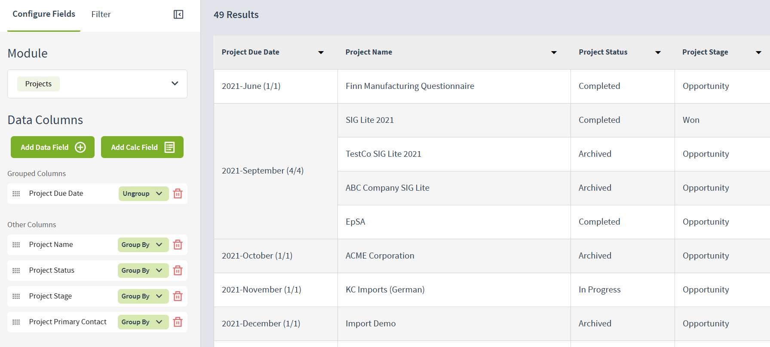Click the drag handle beside Project Stage

click(x=16, y=296)
